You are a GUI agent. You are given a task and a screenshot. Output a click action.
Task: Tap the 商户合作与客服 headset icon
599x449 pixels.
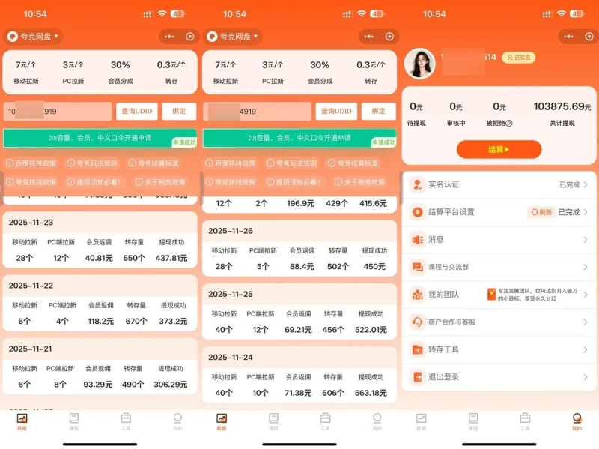(417, 322)
